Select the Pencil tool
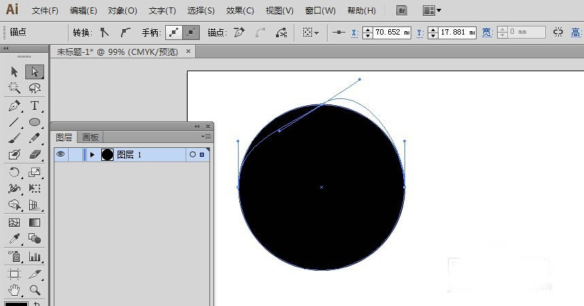The width and height of the screenshot is (584, 306). click(35, 138)
